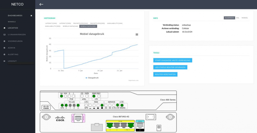Click the Cellular active connection value
257x133 pixels.
coord(185,29)
